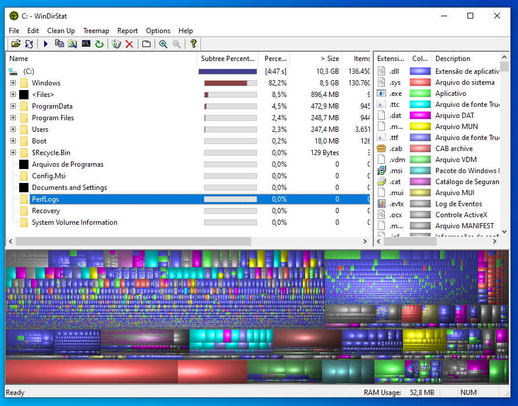The width and height of the screenshot is (518, 406).
Task: Open Command Prompt Here toolbar icon
Action: (86, 44)
